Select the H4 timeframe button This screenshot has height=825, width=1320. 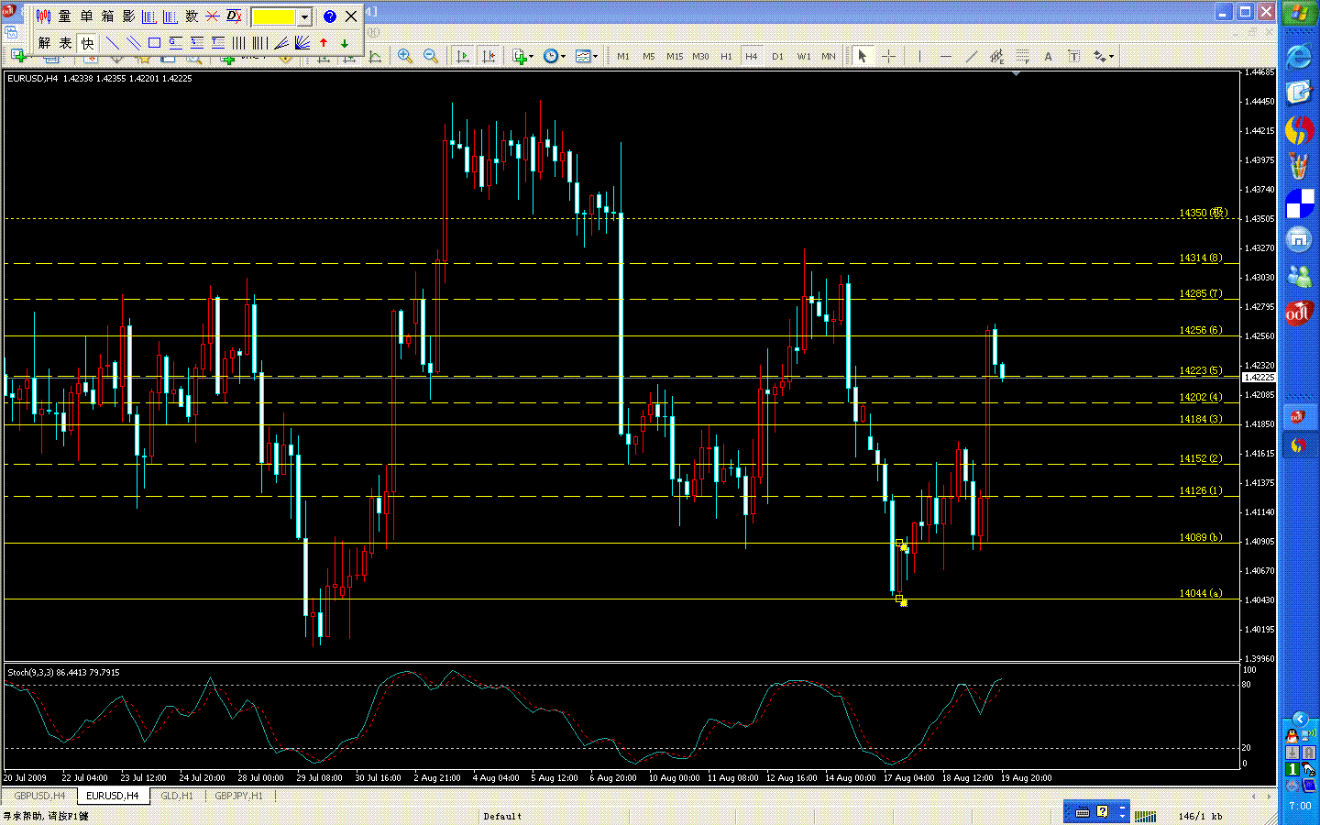click(752, 56)
